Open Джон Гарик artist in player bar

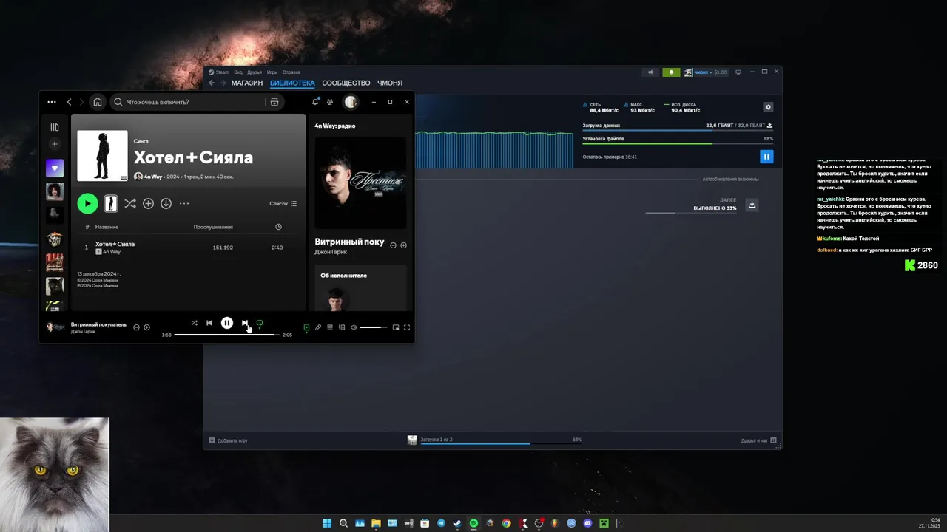(83, 332)
